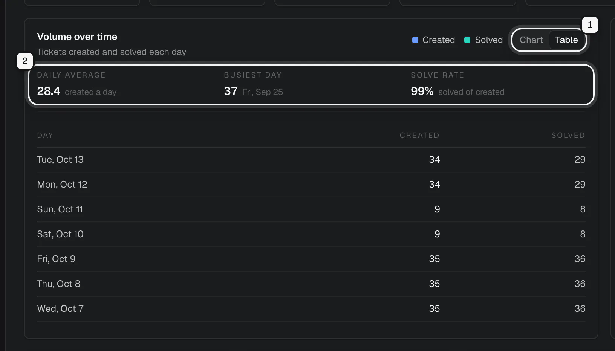Sort by the Day column header
Image resolution: width=615 pixels, height=351 pixels.
(45, 135)
